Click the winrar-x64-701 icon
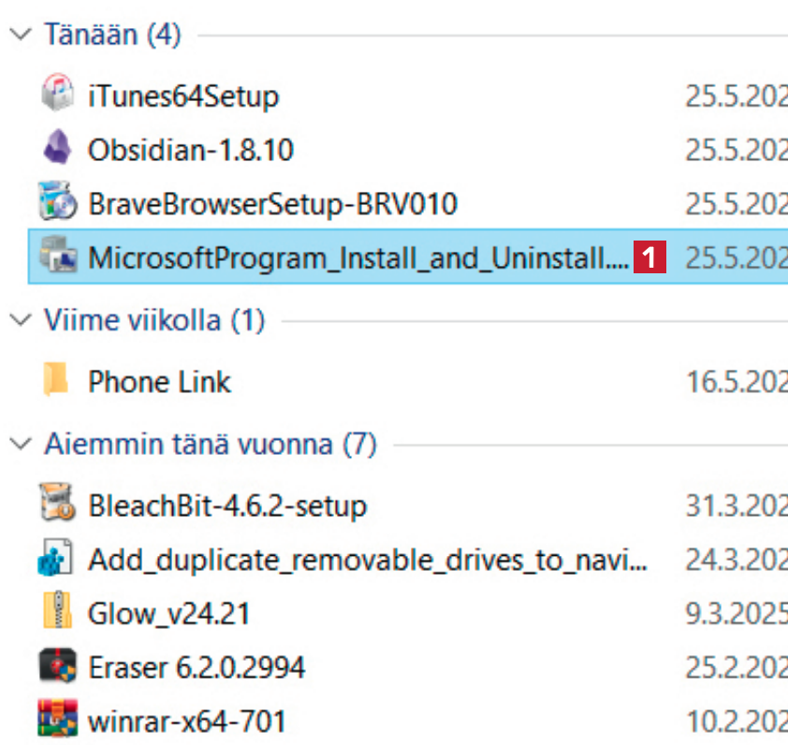Screen dimensions: 788x745 pyautogui.click(x=57, y=721)
